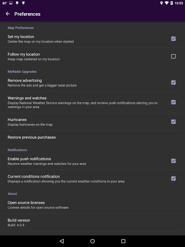This screenshot has height=247, width=185.
Task: Disable the Warnings and watches checkbox
Action: click(x=173, y=102)
